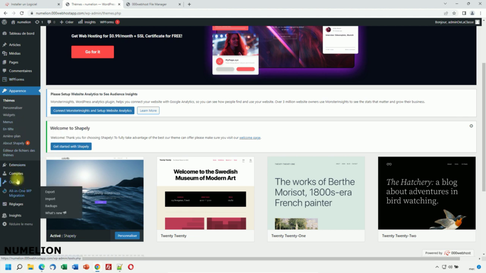Toggle the browser side panel icon
Image resolution: width=486 pixels, height=273 pixels.
[464, 13]
